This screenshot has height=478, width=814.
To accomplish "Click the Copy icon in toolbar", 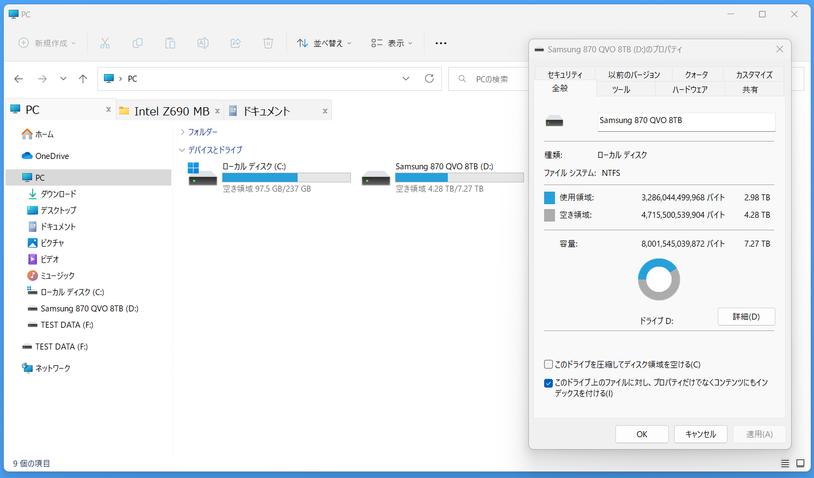I will pos(138,43).
